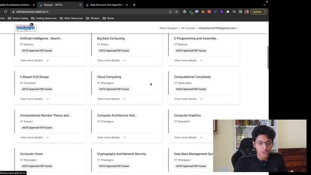
Task: Open the account email dropdown
Action: 218,28
